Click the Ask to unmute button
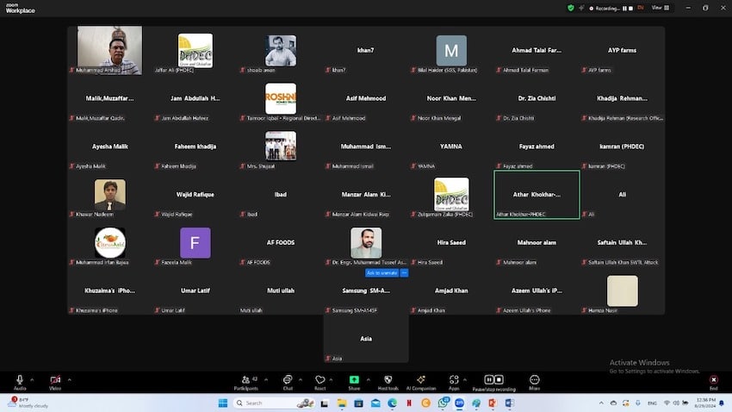This screenshot has height=412, width=732. pos(382,272)
